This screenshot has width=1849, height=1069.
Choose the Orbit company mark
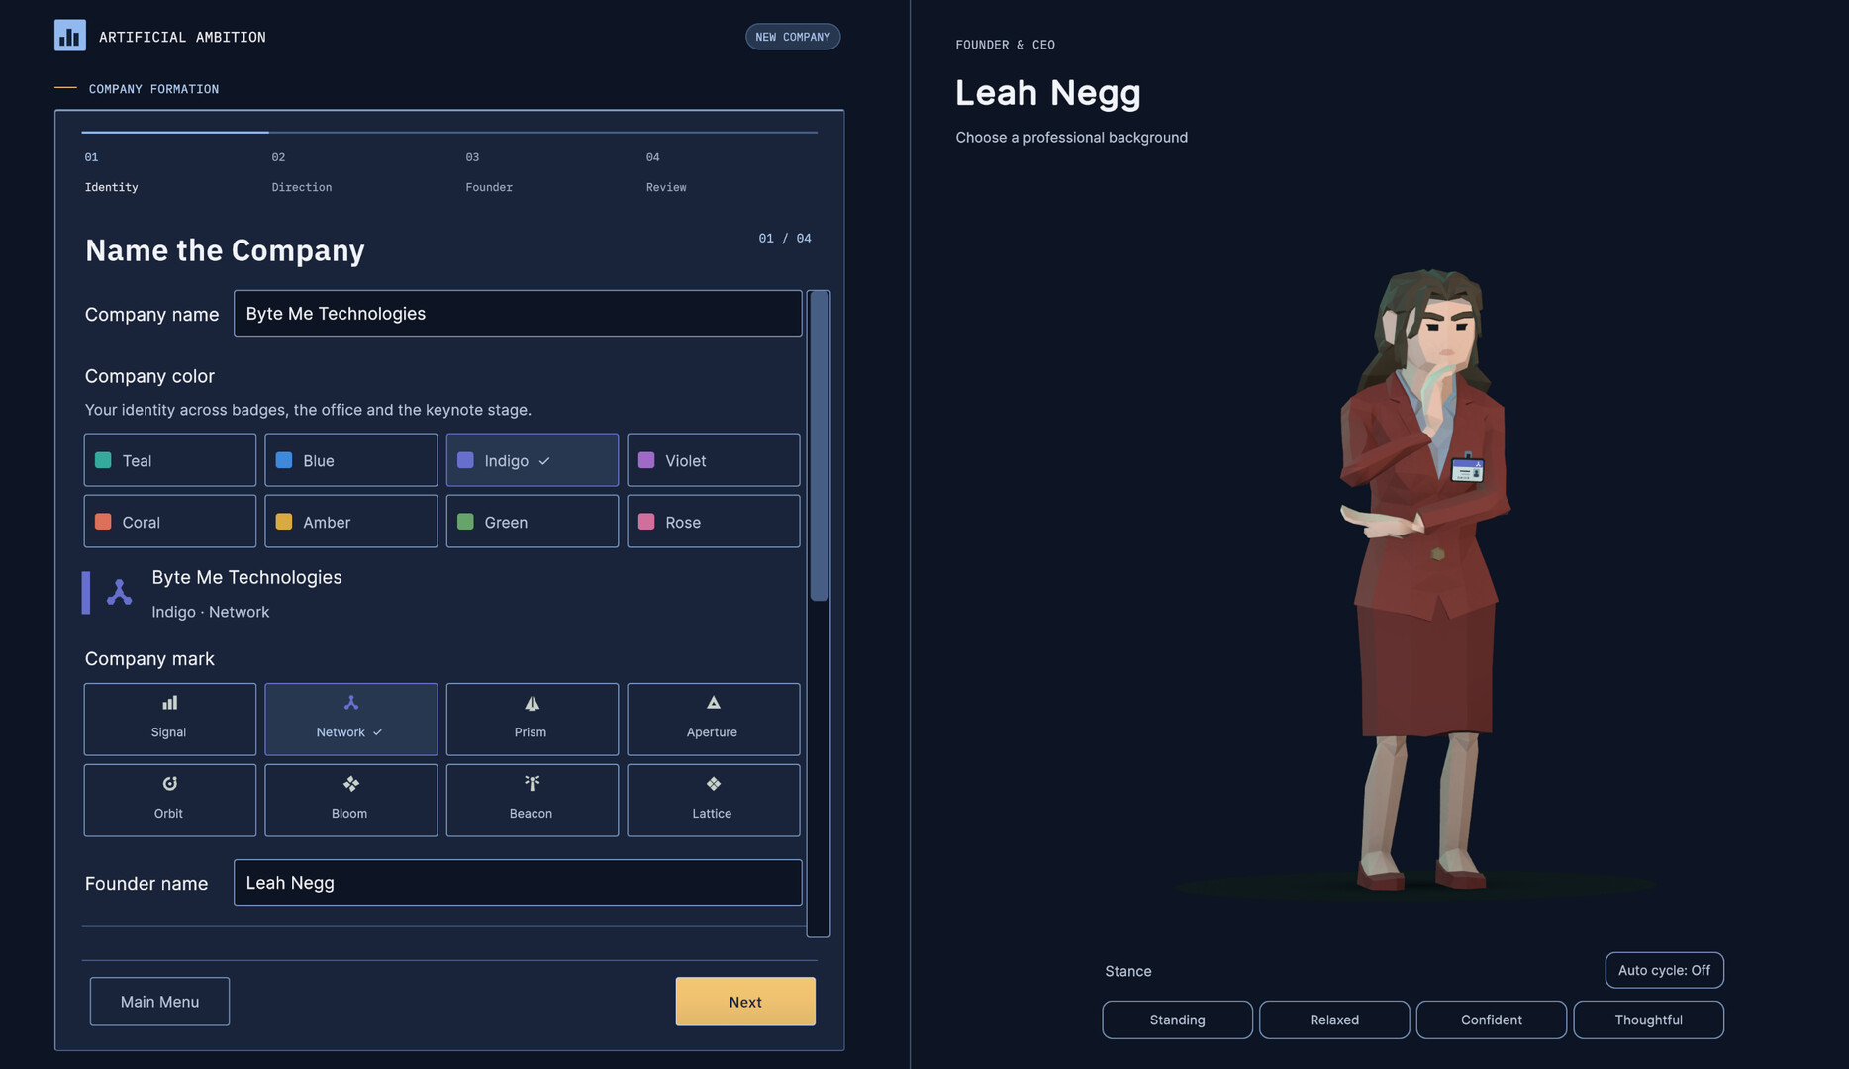(x=170, y=800)
